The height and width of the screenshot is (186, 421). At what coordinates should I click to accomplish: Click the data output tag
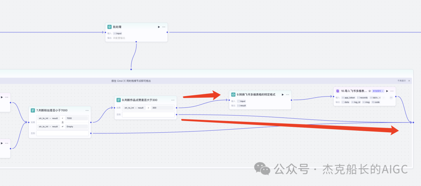point(345,102)
